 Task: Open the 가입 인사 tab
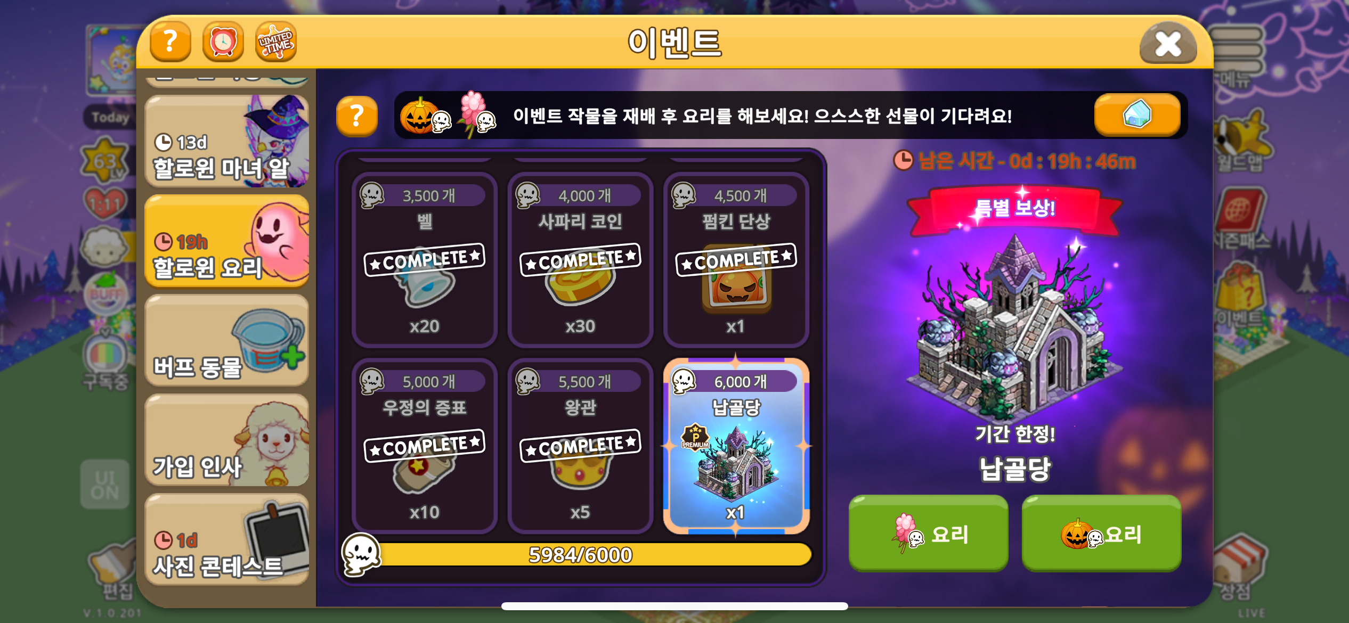click(227, 440)
